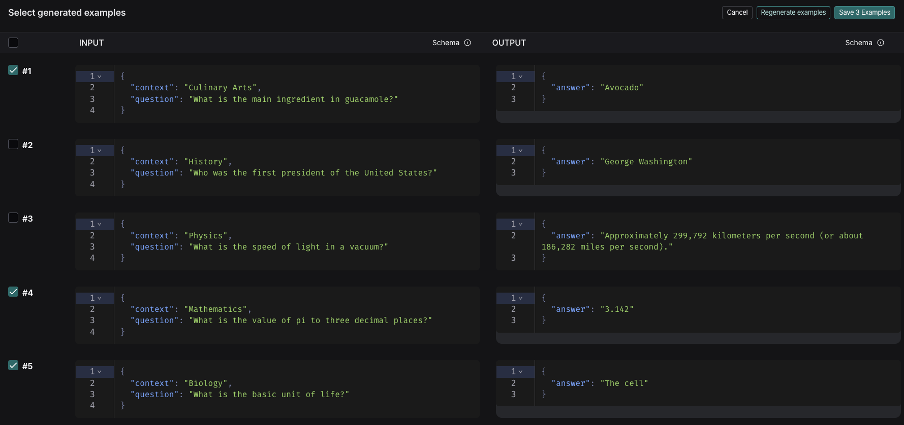
Task: Click Regenerate examples button
Action: pos(793,13)
